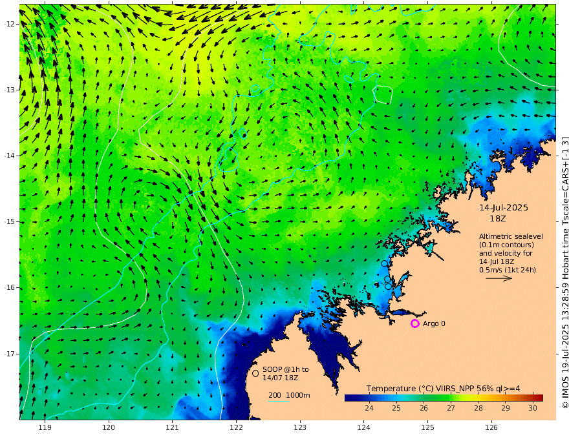Click the "Temperature (°C) VIIRS_NPP 56% ql>=4" title
569x439 pixels.
443,388
